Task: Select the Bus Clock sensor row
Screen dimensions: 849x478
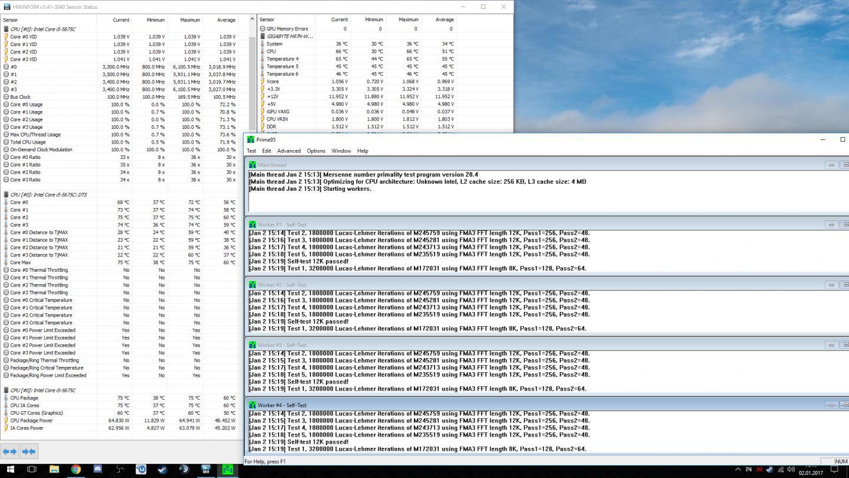Action: click(120, 97)
